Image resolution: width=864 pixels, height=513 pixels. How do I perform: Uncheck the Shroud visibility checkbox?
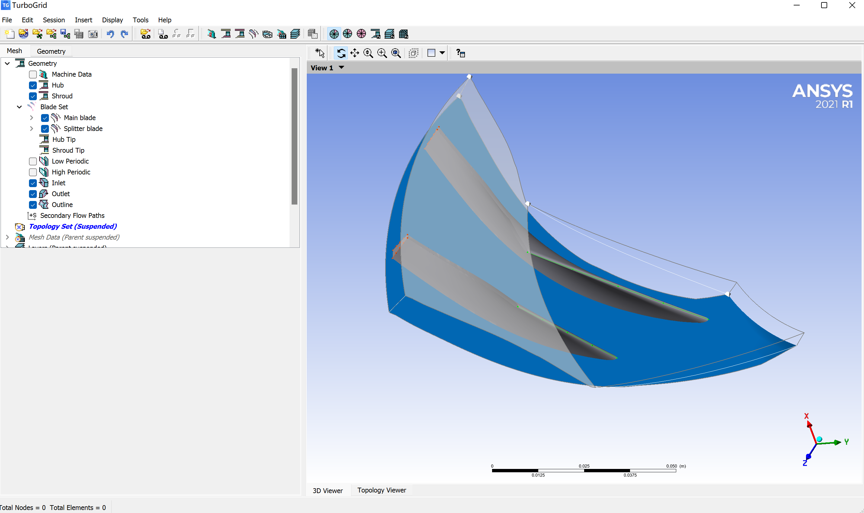point(33,96)
